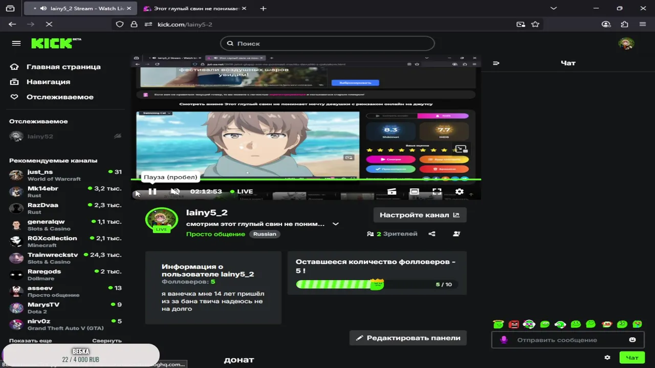Image resolution: width=655 pixels, height=368 pixels.
Task: Open Mk14ebr recommended channel
Action: 65,192
